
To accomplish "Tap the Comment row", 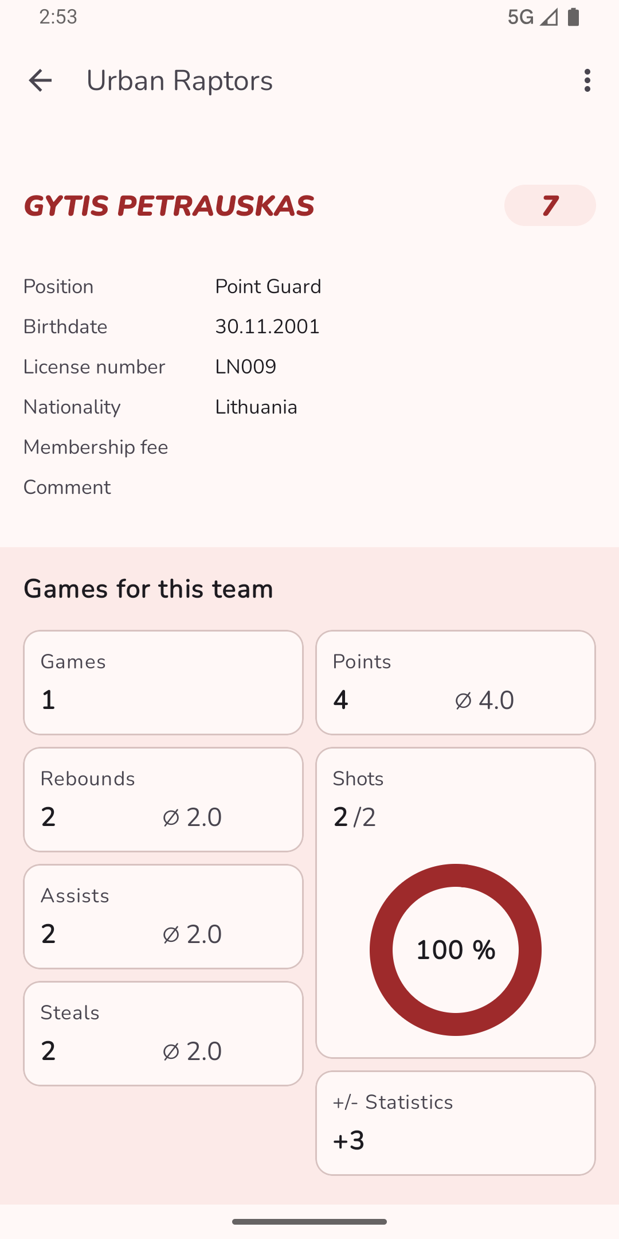I will coord(67,488).
